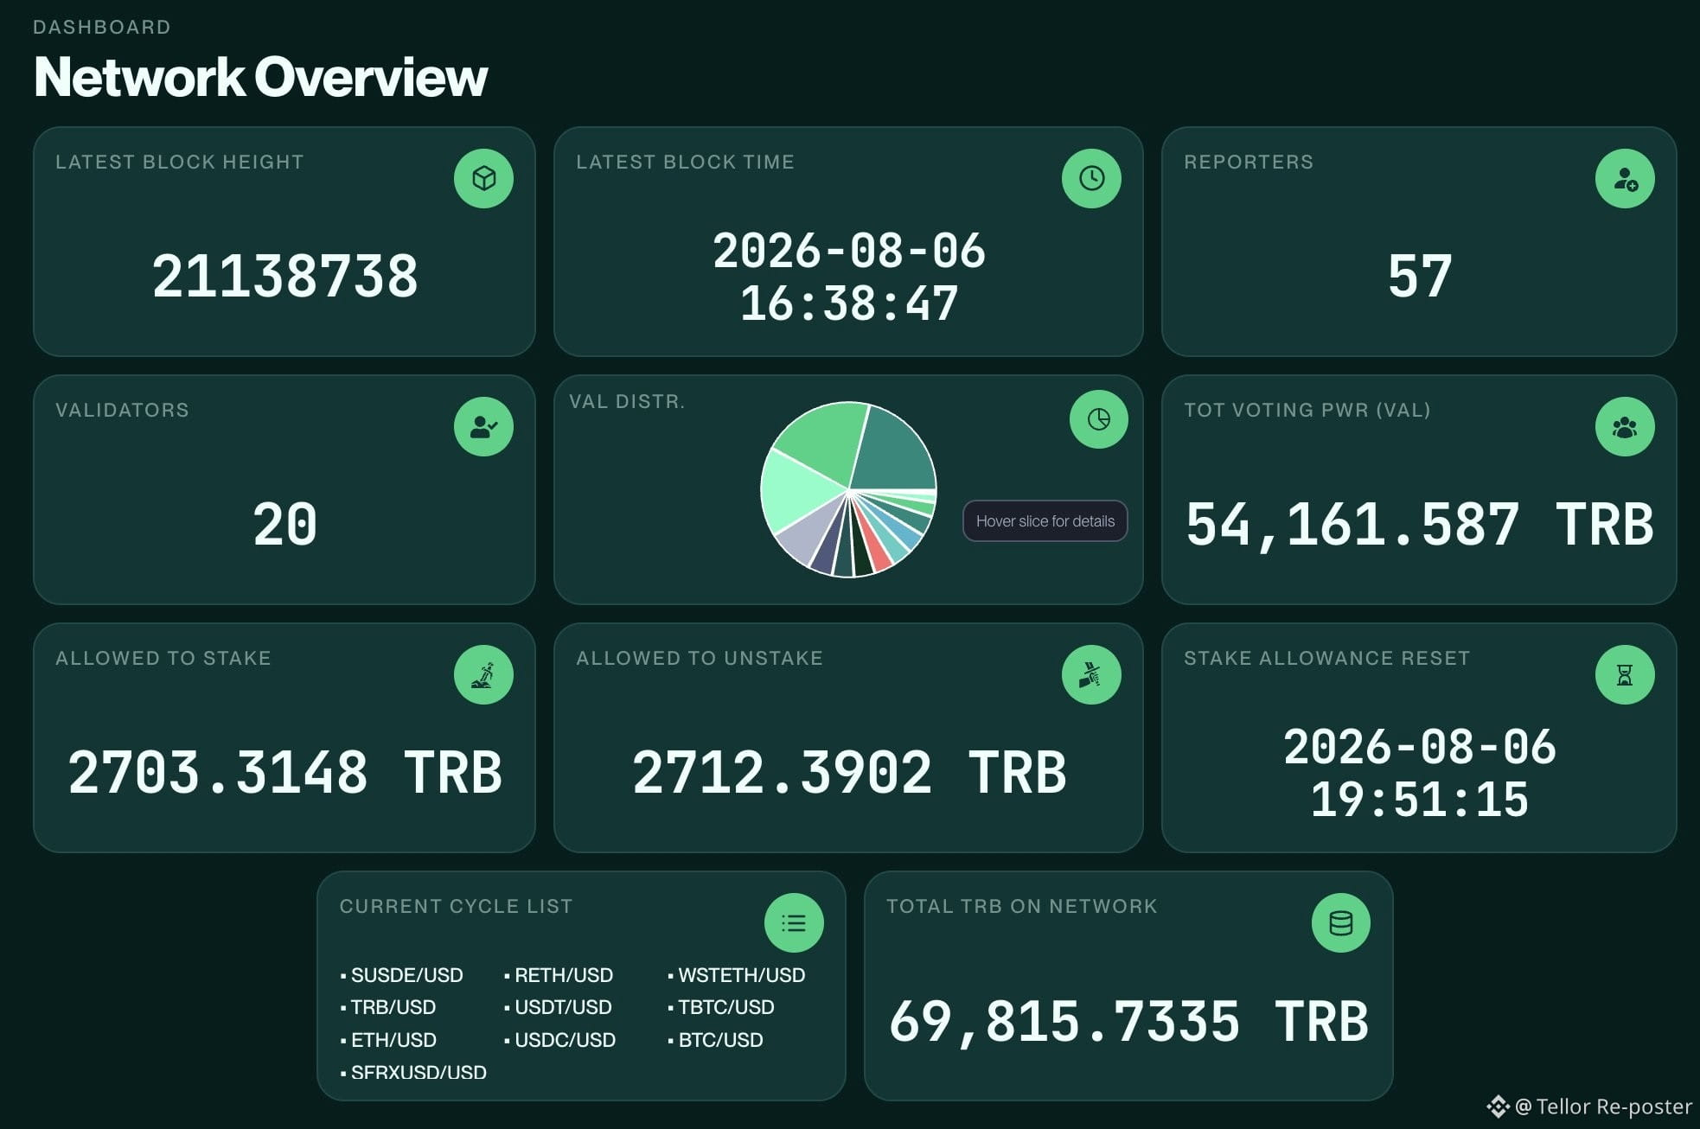Click the clock icon on Latest Block Time card
The image size is (1700, 1129).
click(1091, 178)
